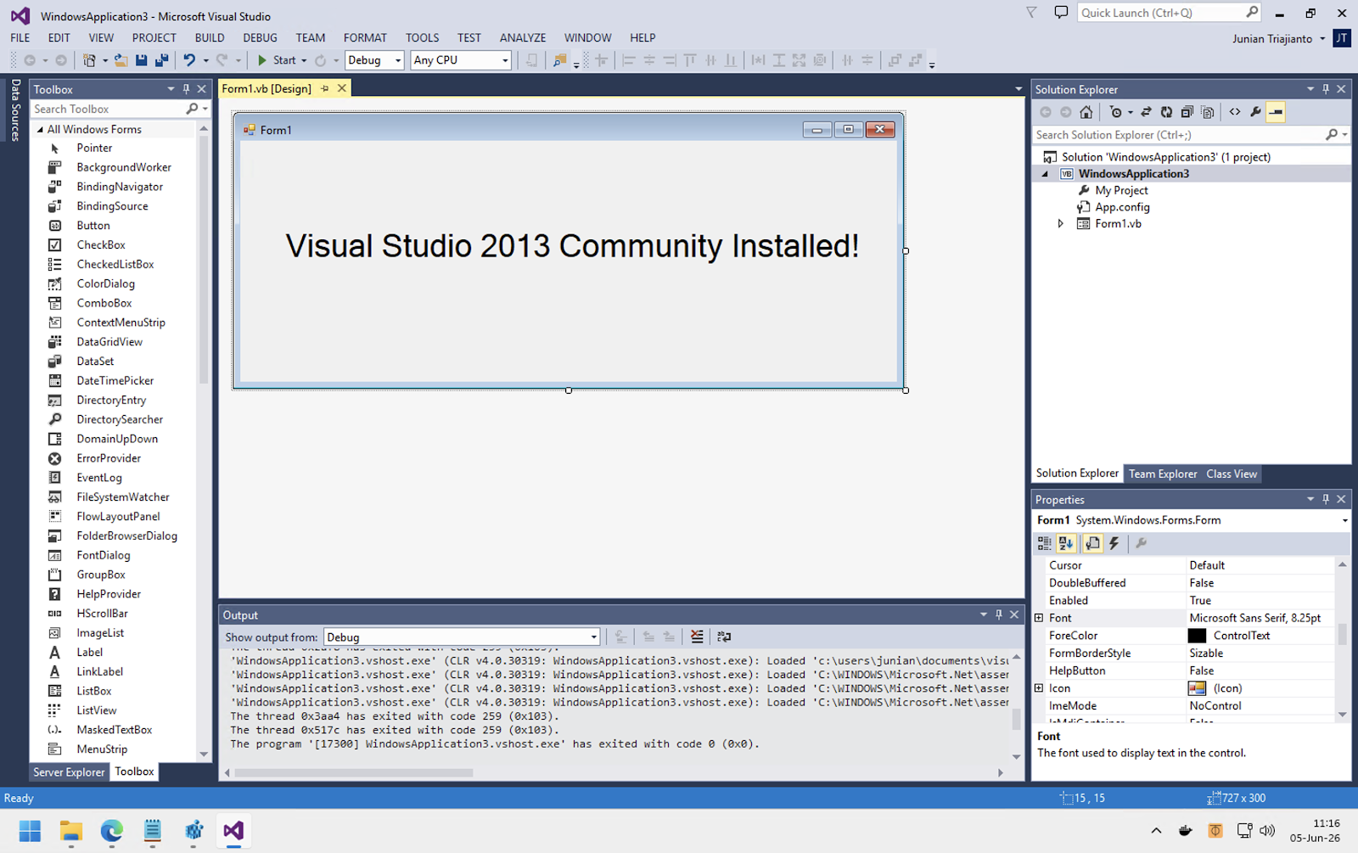Collapse All in Solution Explorer toolbar

click(1187, 112)
